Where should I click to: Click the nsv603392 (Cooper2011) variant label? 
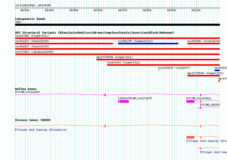click(x=32, y=36)
